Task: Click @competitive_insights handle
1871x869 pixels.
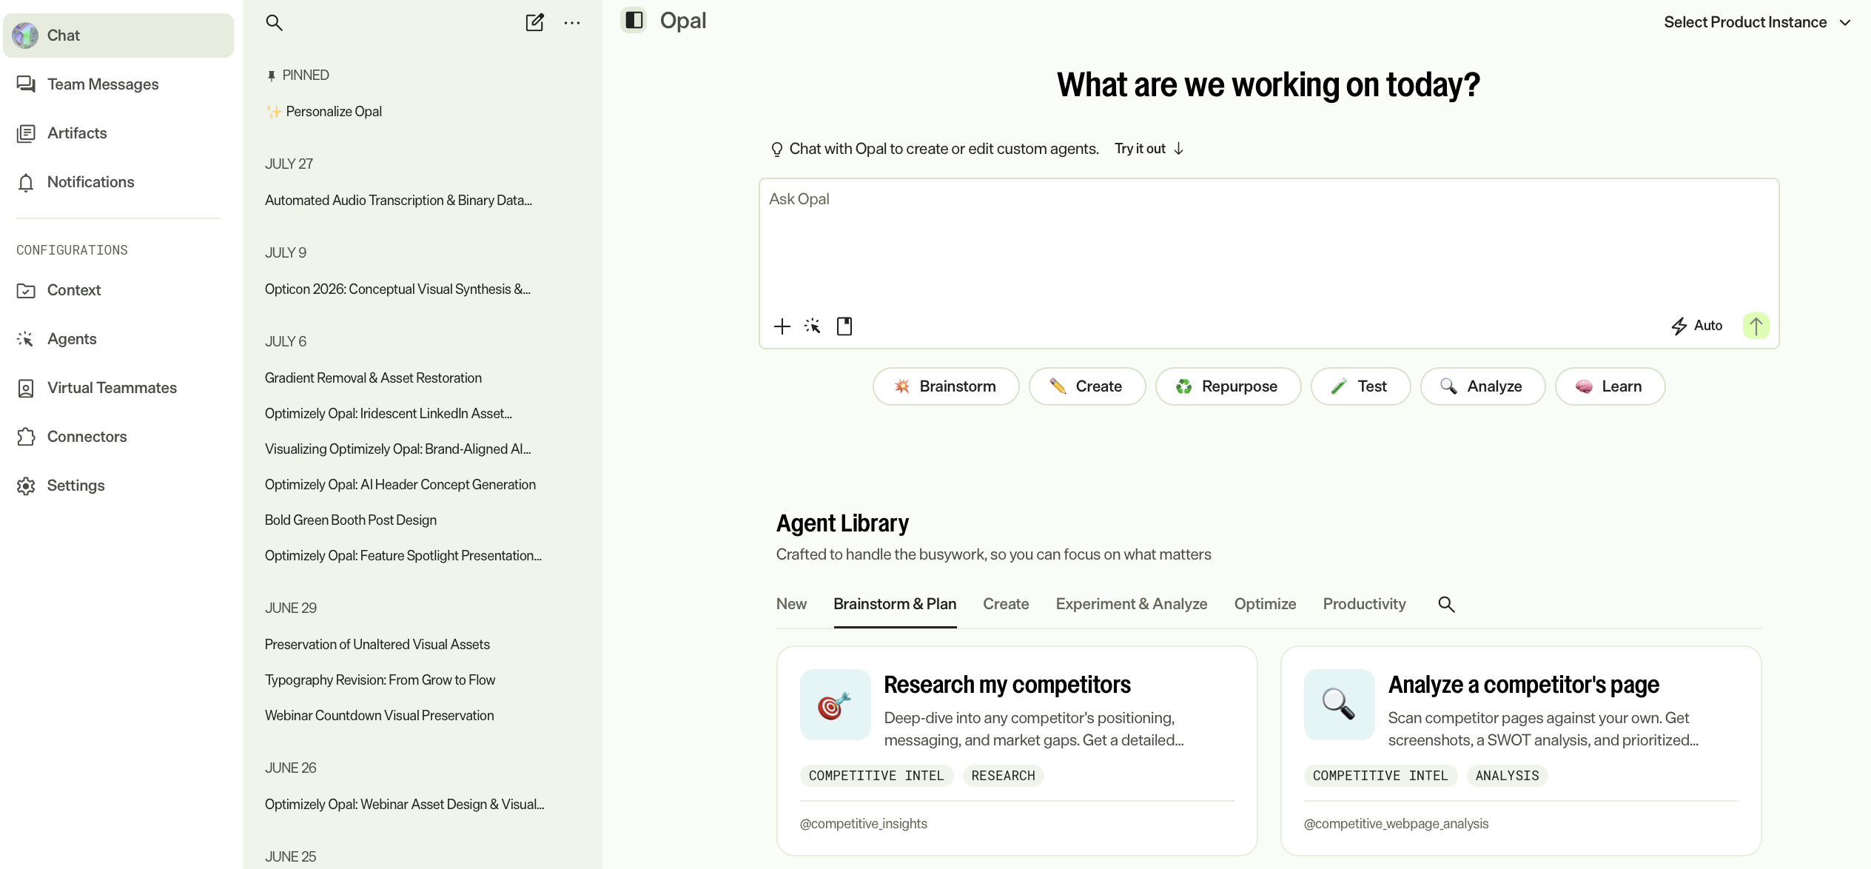Action: tap(863, 824)
